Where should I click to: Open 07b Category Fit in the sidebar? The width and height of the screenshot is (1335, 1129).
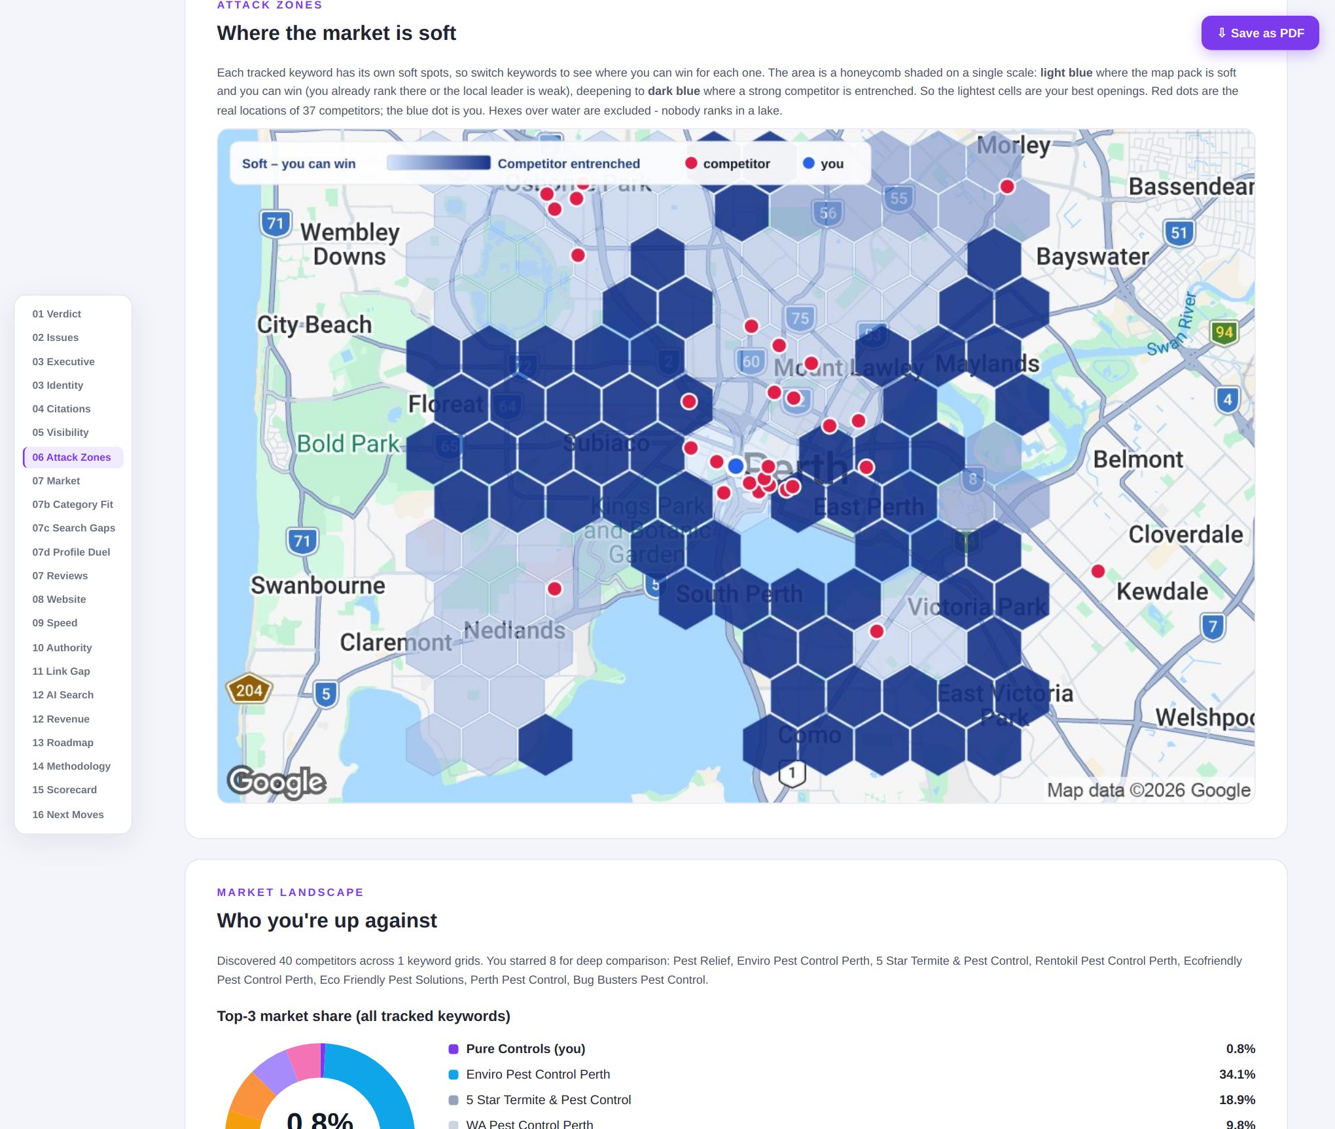coord(73,505)
